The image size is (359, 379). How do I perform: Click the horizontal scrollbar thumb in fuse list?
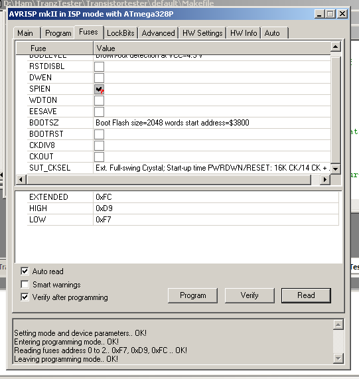tap(169, 180)
